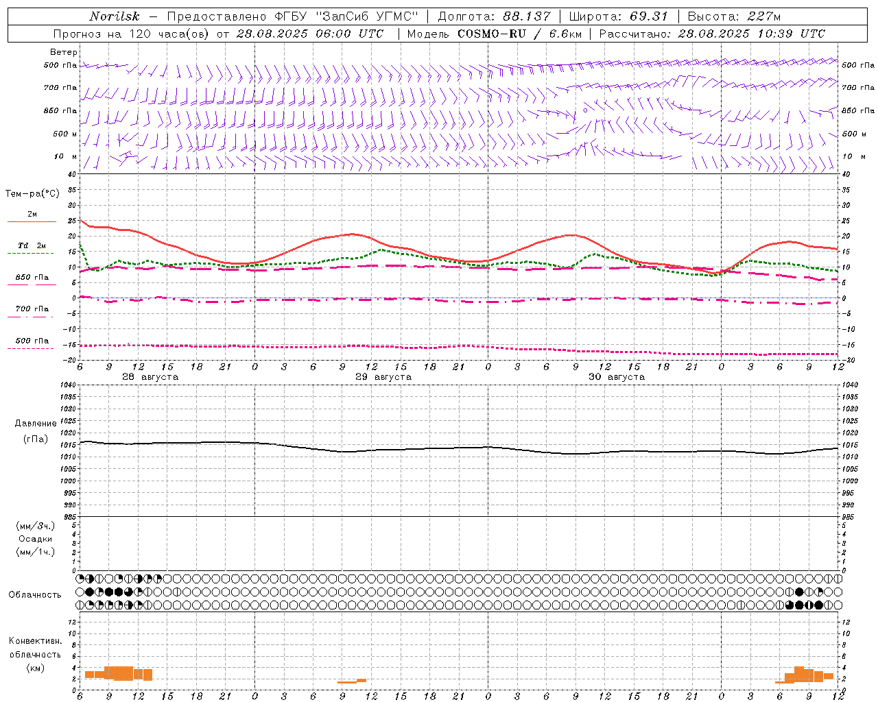Click the 29 августа date label
The height and width of the screenshot is (702, 878).
coord(383,377)
